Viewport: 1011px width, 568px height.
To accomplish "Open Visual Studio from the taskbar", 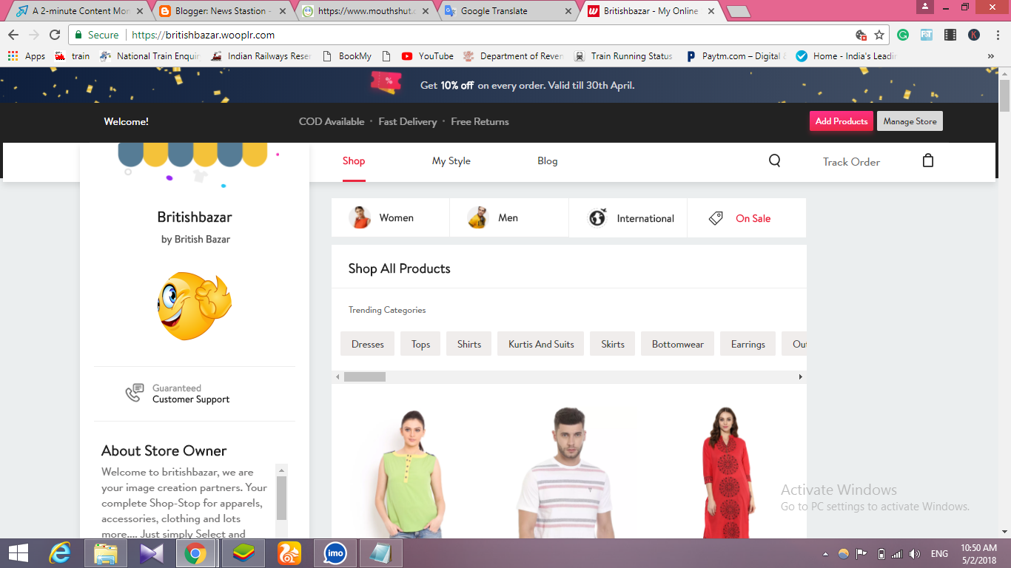I will (x=151, y=553).
